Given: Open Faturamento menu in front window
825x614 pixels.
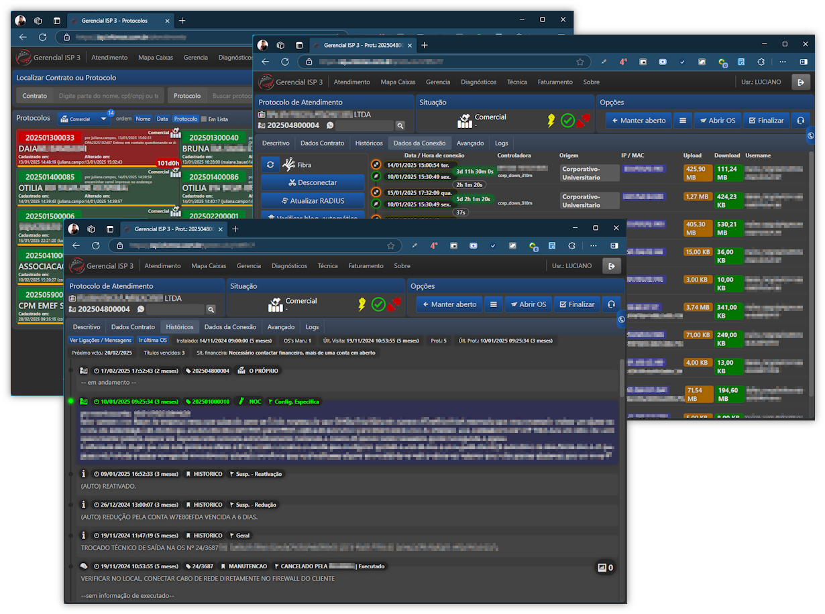Looking at the screenshot, I should point(366,266).
